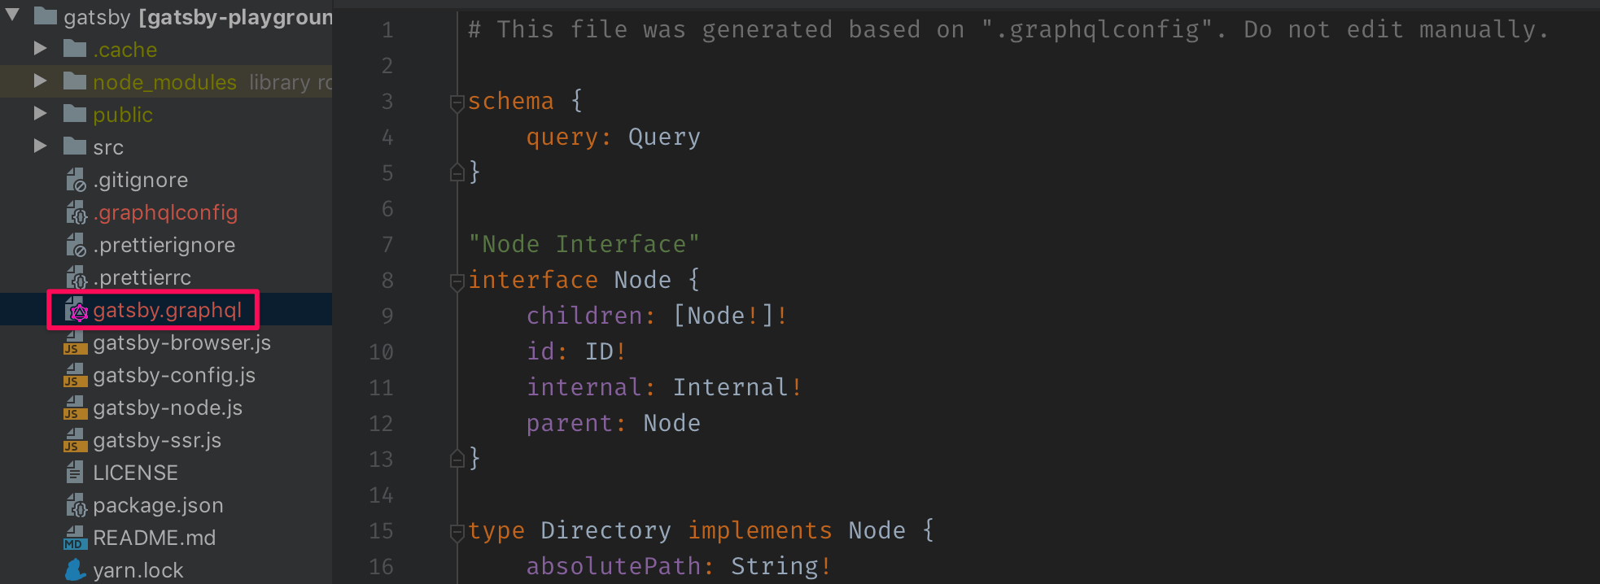Click the node_modules folder icon

pyautogui.click(x=75, y=81)
